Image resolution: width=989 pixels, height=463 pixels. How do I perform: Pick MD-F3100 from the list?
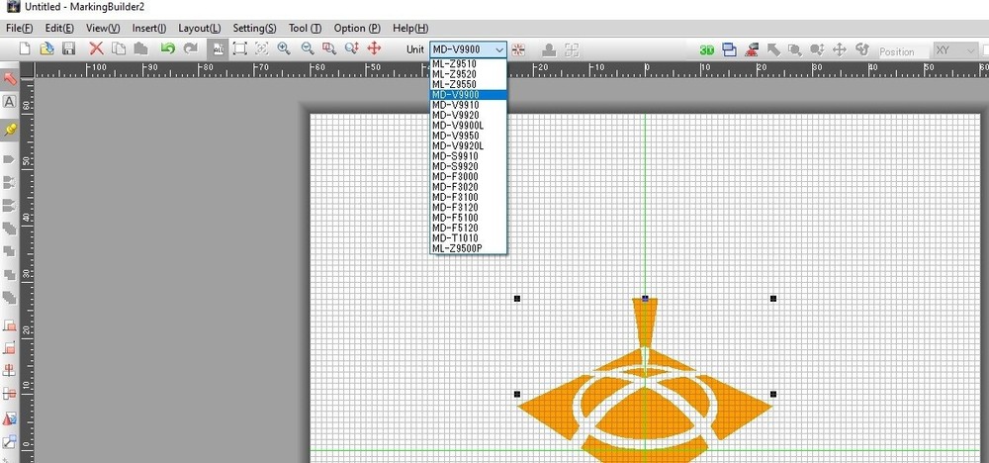pyautogui.click(x=468, y=197)
